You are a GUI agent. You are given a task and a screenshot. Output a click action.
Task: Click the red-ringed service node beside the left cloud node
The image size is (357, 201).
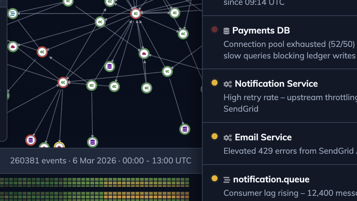[42, 52]
